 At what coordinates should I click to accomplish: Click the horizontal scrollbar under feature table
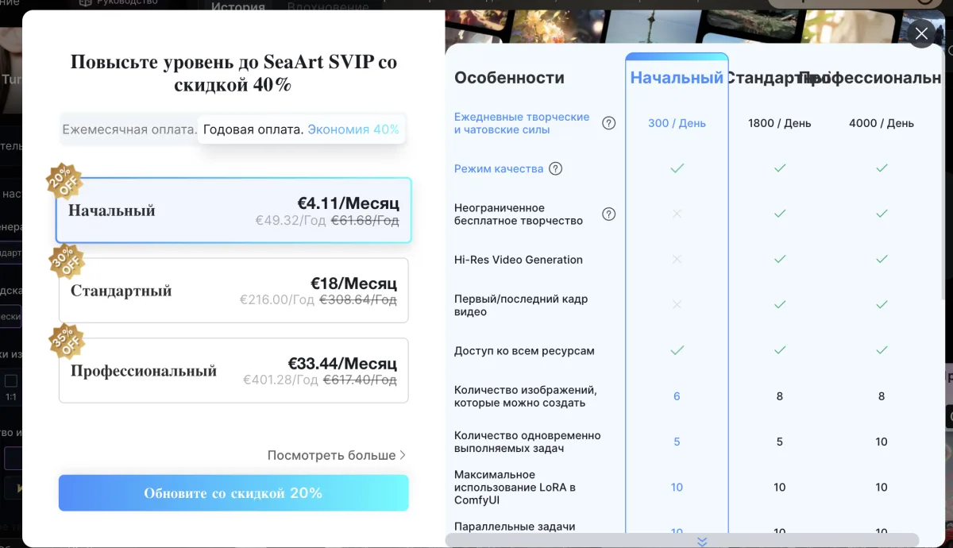coord(681,539)
